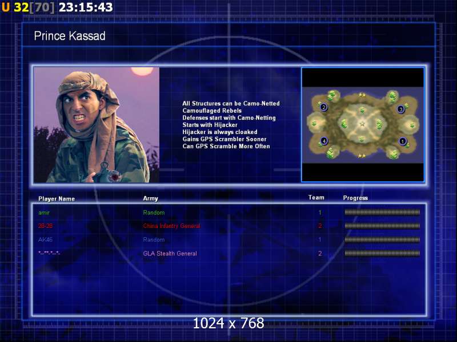Click the two stars at the minimap bottom edge
This screenshot has width=457, height=342.
click(362, 156)
